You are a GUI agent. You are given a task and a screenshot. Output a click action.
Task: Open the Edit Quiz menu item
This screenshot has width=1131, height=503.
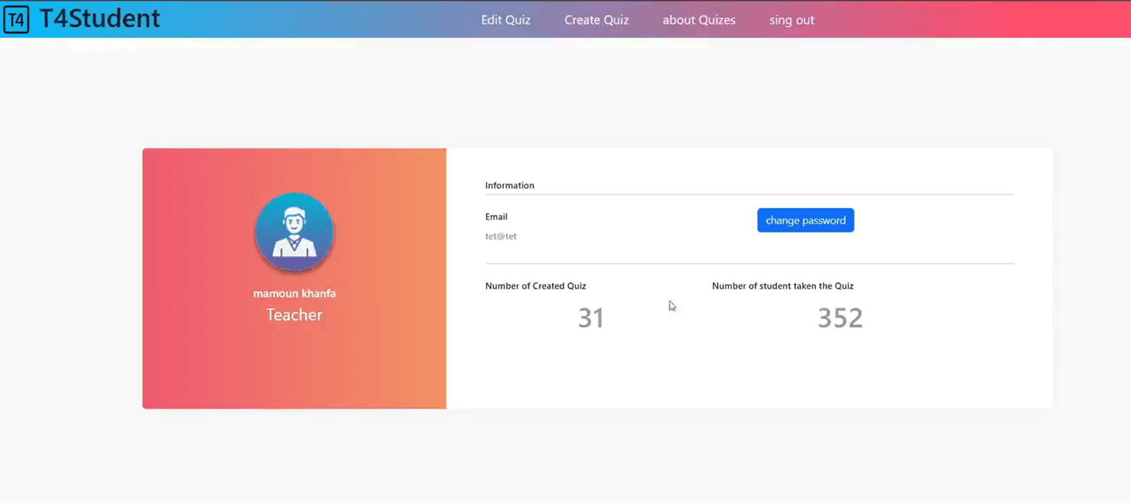[x=505, y=20]
